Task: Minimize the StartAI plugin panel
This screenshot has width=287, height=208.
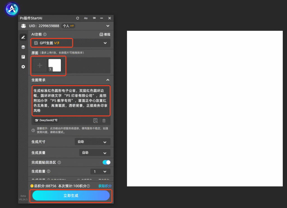Action: pyautogui.click(x=101, y=18)
